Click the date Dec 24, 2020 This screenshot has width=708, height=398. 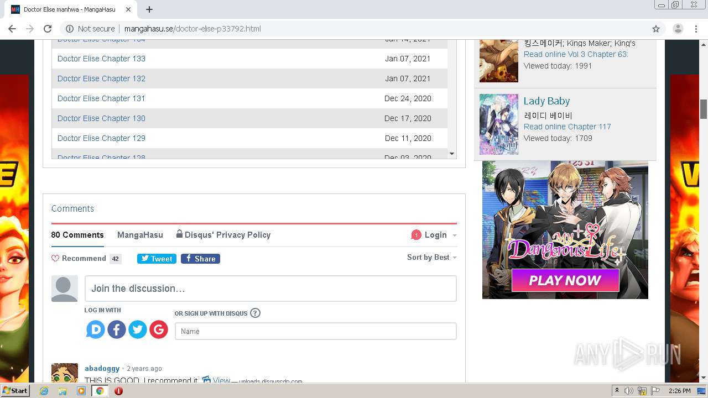point(408,98)
